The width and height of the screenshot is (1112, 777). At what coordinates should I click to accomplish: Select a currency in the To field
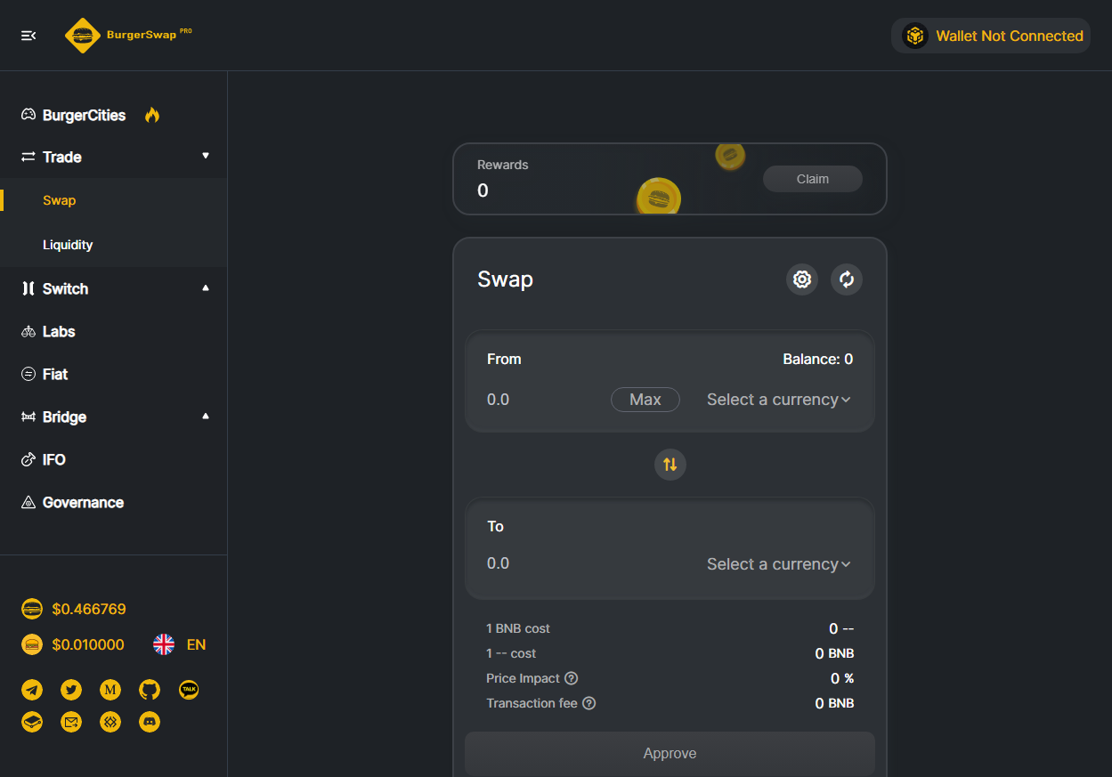click(778, 564)
